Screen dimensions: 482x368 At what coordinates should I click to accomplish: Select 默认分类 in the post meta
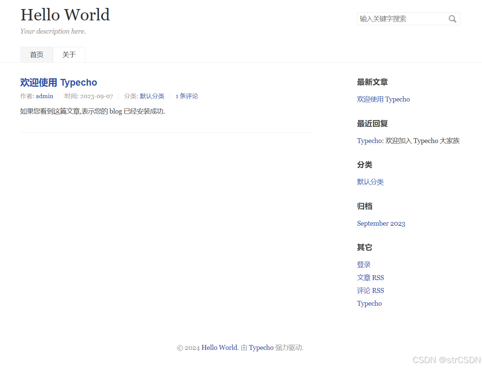(x=152, y=96)
